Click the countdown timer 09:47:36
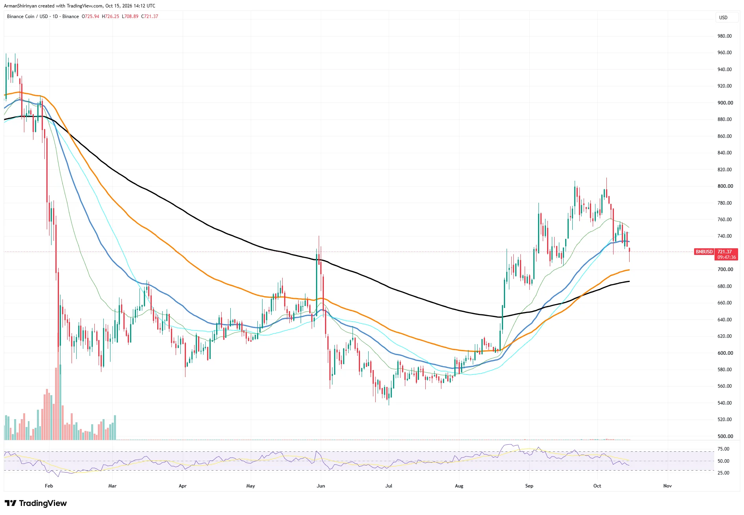 click(x=726, y=257)
